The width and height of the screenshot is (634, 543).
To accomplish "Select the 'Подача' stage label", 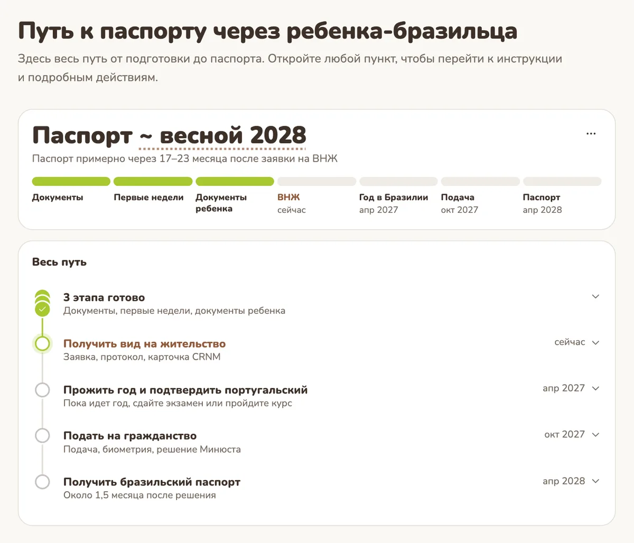I will tap(458, 197).
